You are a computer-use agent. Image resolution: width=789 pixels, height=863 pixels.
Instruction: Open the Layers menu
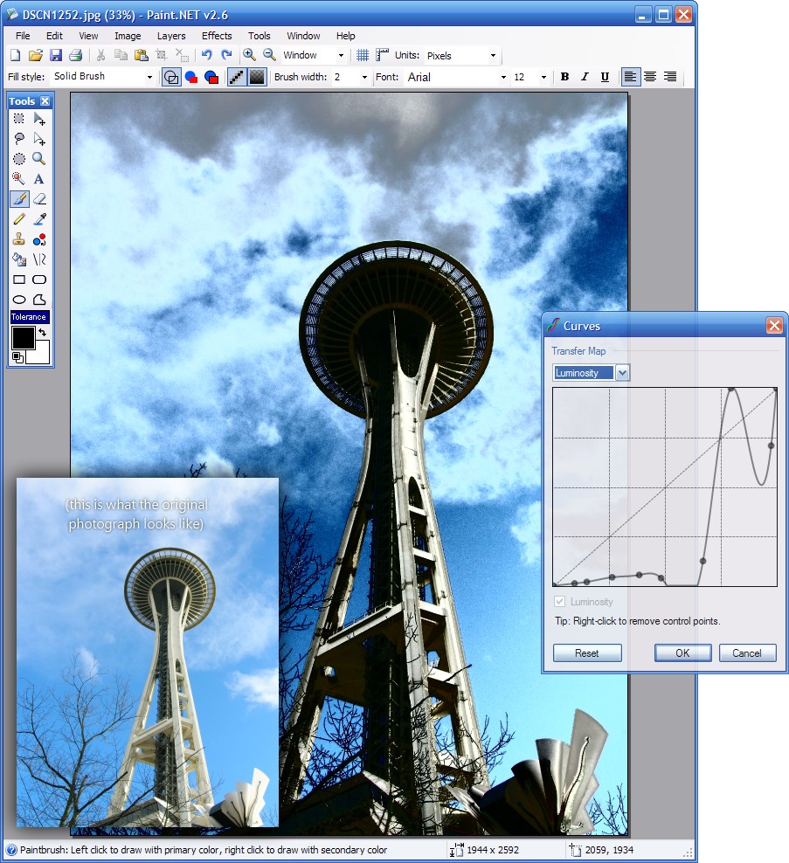pos(171,36)
